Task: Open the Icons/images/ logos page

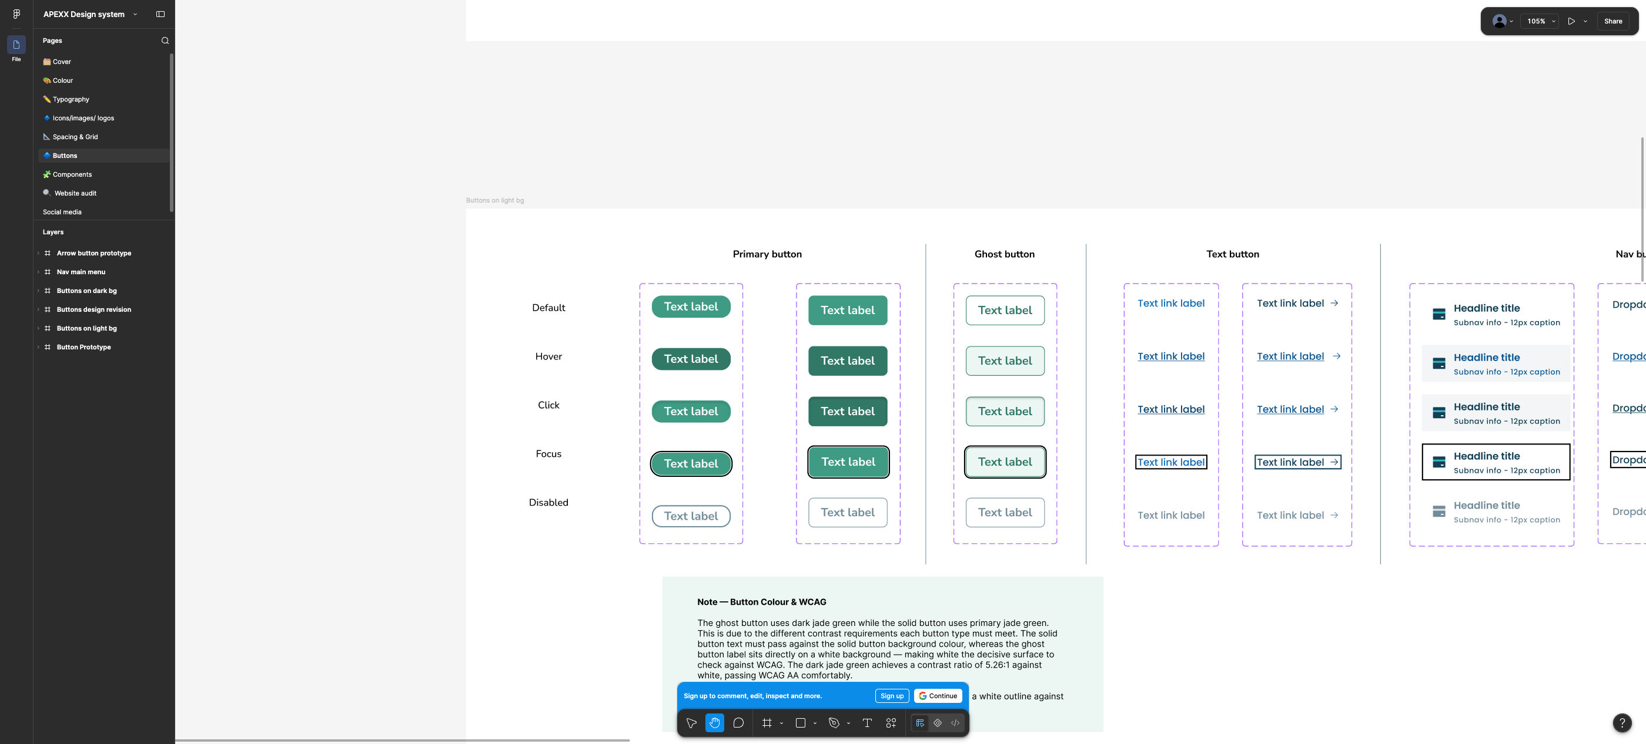Action: click(x=103, y=118)
